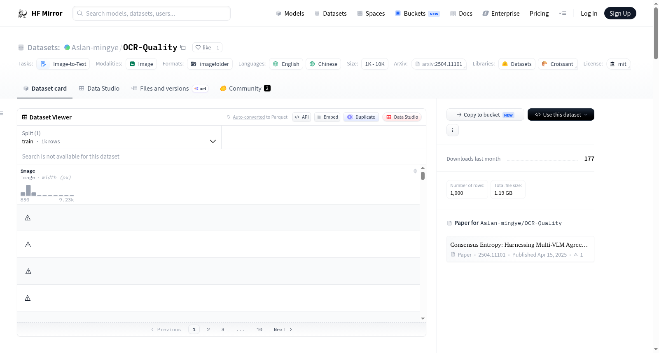Click the warning icon in the fourth row
Image resolution: width=659 pixels, height=353 pixels.
point(28,298)
